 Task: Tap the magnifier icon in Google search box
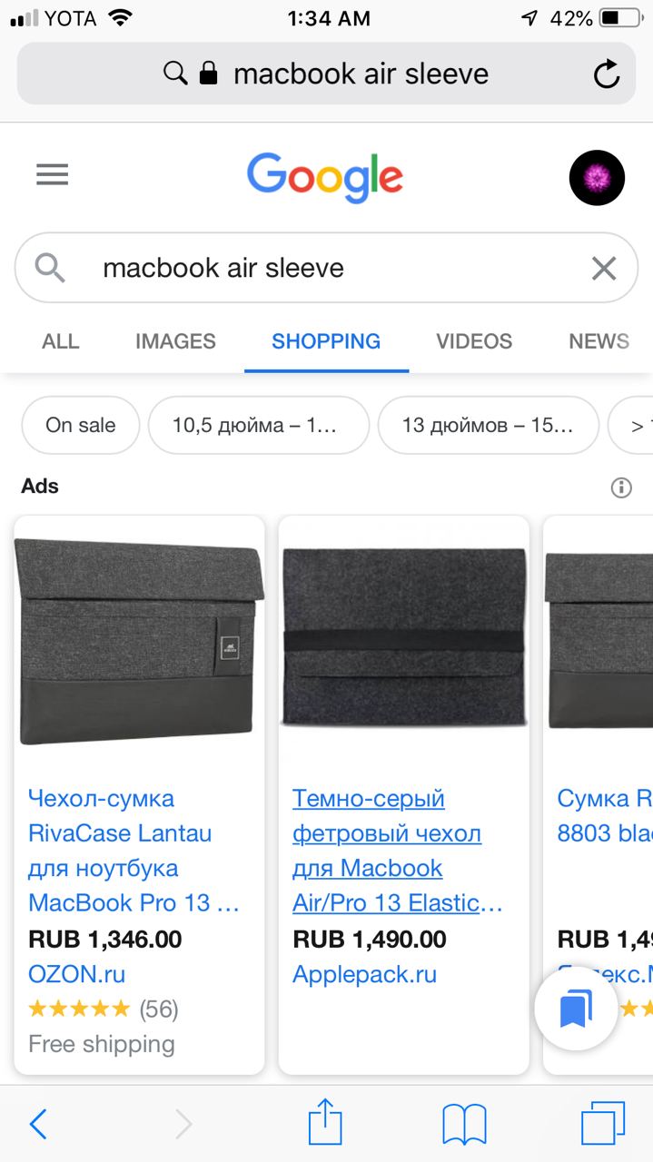tap(50, 268)
